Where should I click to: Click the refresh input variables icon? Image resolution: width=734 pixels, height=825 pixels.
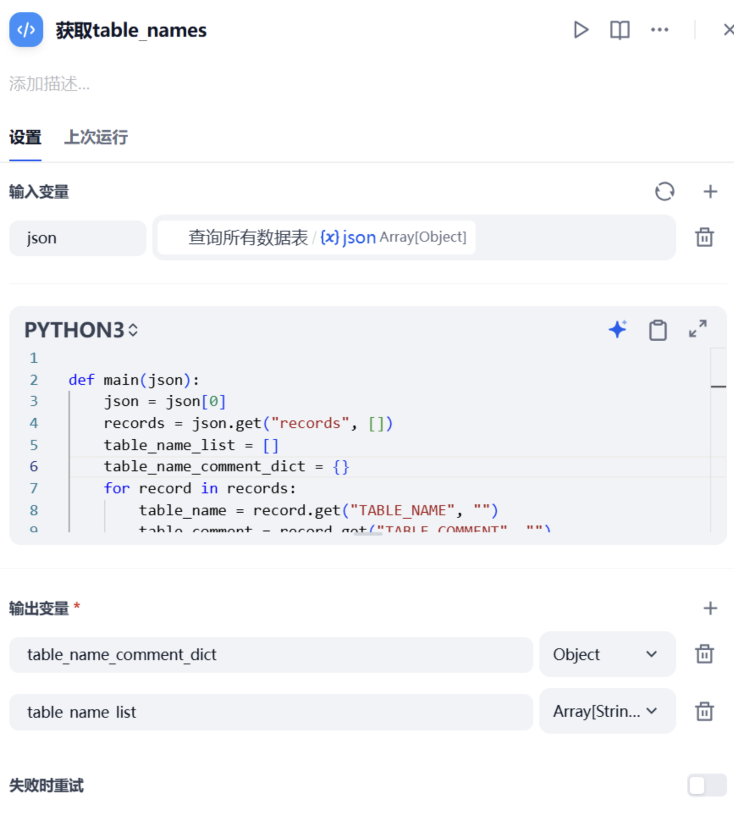coord(665,191)
